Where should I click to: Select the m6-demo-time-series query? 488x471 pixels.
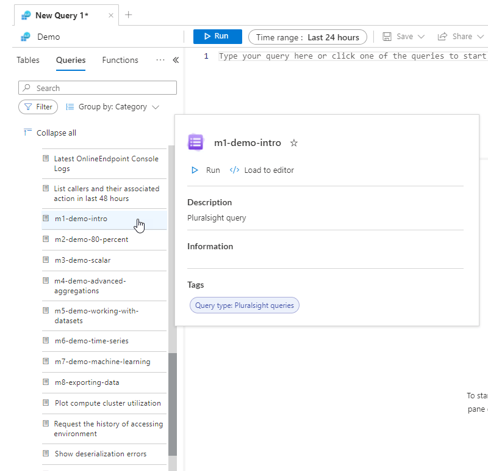[x=91, y=341]
